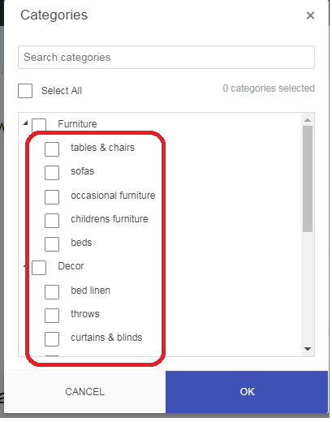Click the category list scrollbar thumb

point(308,179)
